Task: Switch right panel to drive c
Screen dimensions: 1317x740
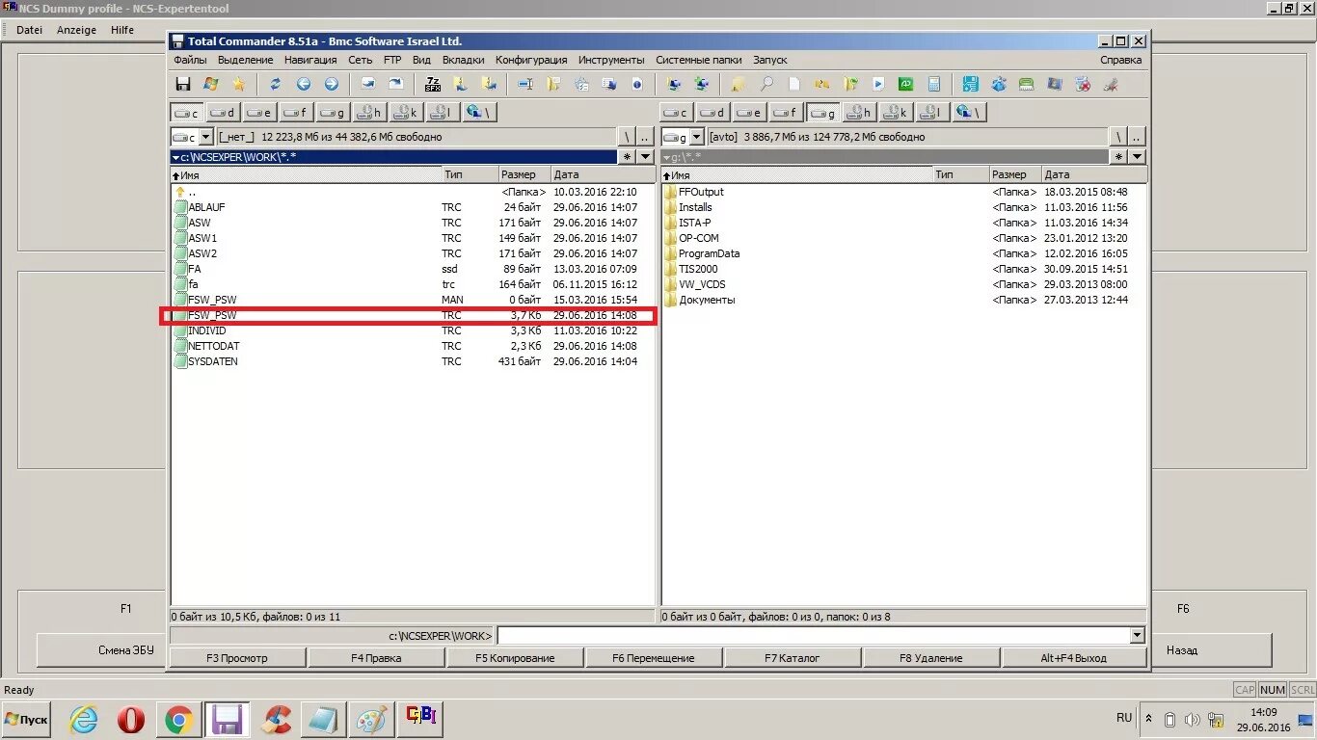Action: click(x=677, y=113)
